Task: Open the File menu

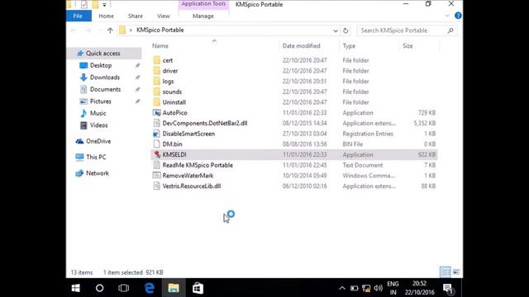Action: pyautogui.click(x=78, y=16)
